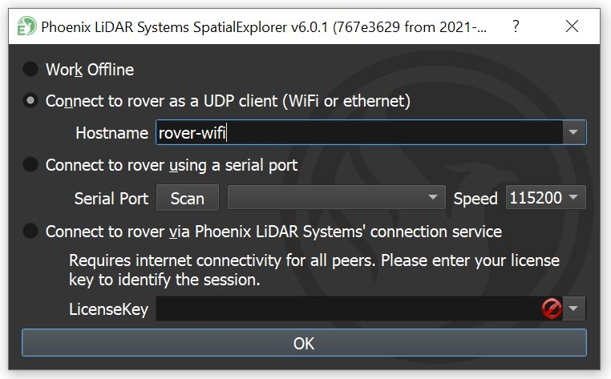611x379 pixels.
Task: Click the Work Offline label text
Action: 90,70
